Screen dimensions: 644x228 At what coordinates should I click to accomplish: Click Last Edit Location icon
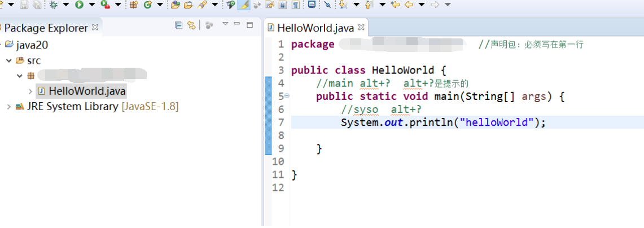point(395,5)
